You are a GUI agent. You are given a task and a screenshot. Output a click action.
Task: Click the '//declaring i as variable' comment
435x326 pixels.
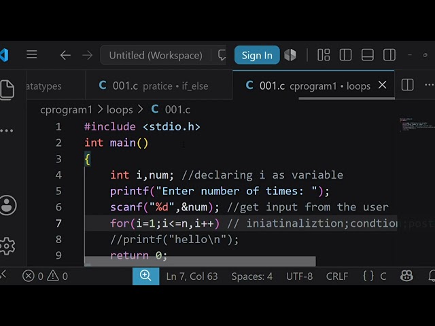click(262, 175)
